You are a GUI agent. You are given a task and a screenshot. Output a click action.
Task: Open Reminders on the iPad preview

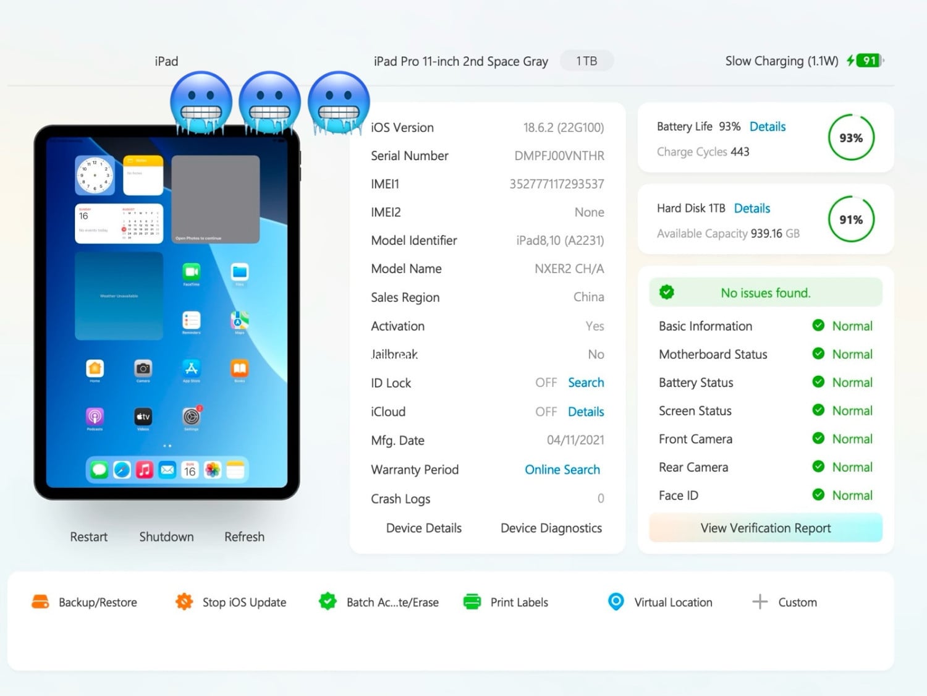point(192,320)
